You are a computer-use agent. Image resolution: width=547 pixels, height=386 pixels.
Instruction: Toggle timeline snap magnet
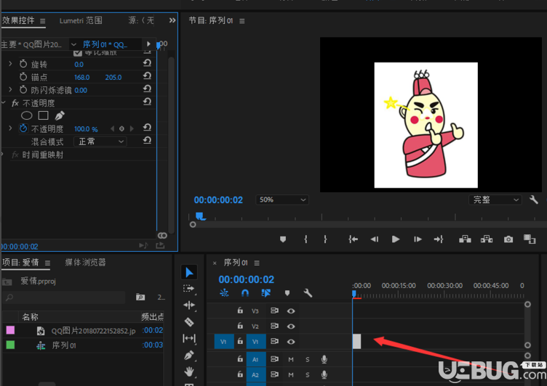click(x=245, y=293)
